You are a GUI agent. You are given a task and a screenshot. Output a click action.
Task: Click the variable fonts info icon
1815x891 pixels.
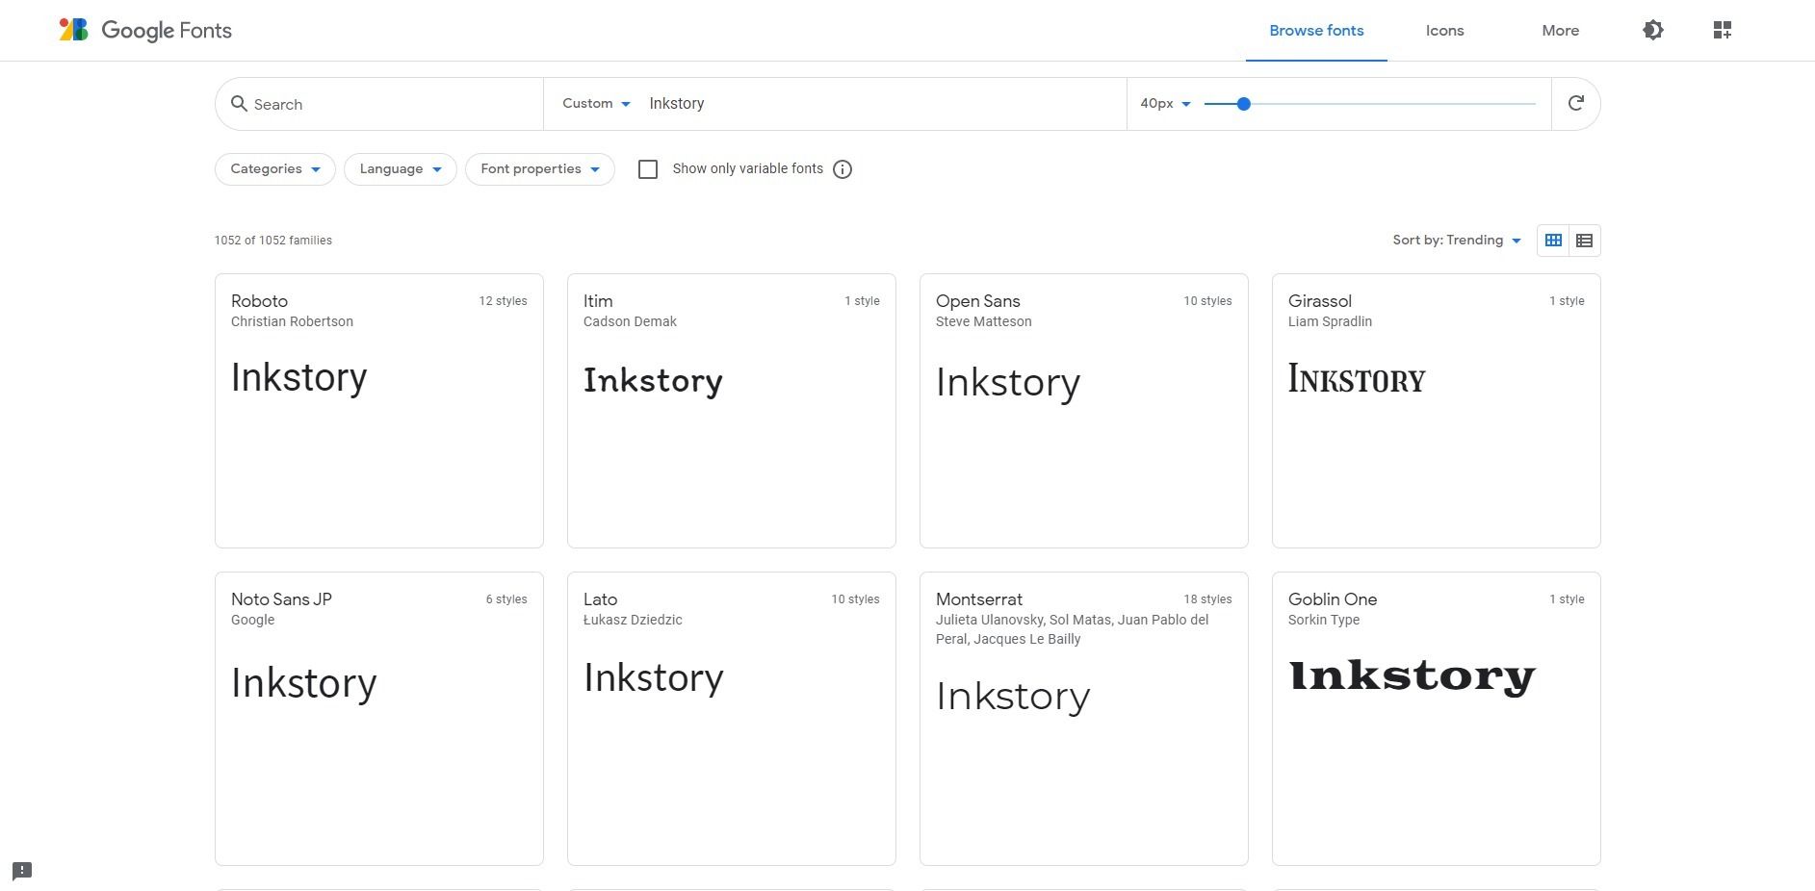click(843, 169)
